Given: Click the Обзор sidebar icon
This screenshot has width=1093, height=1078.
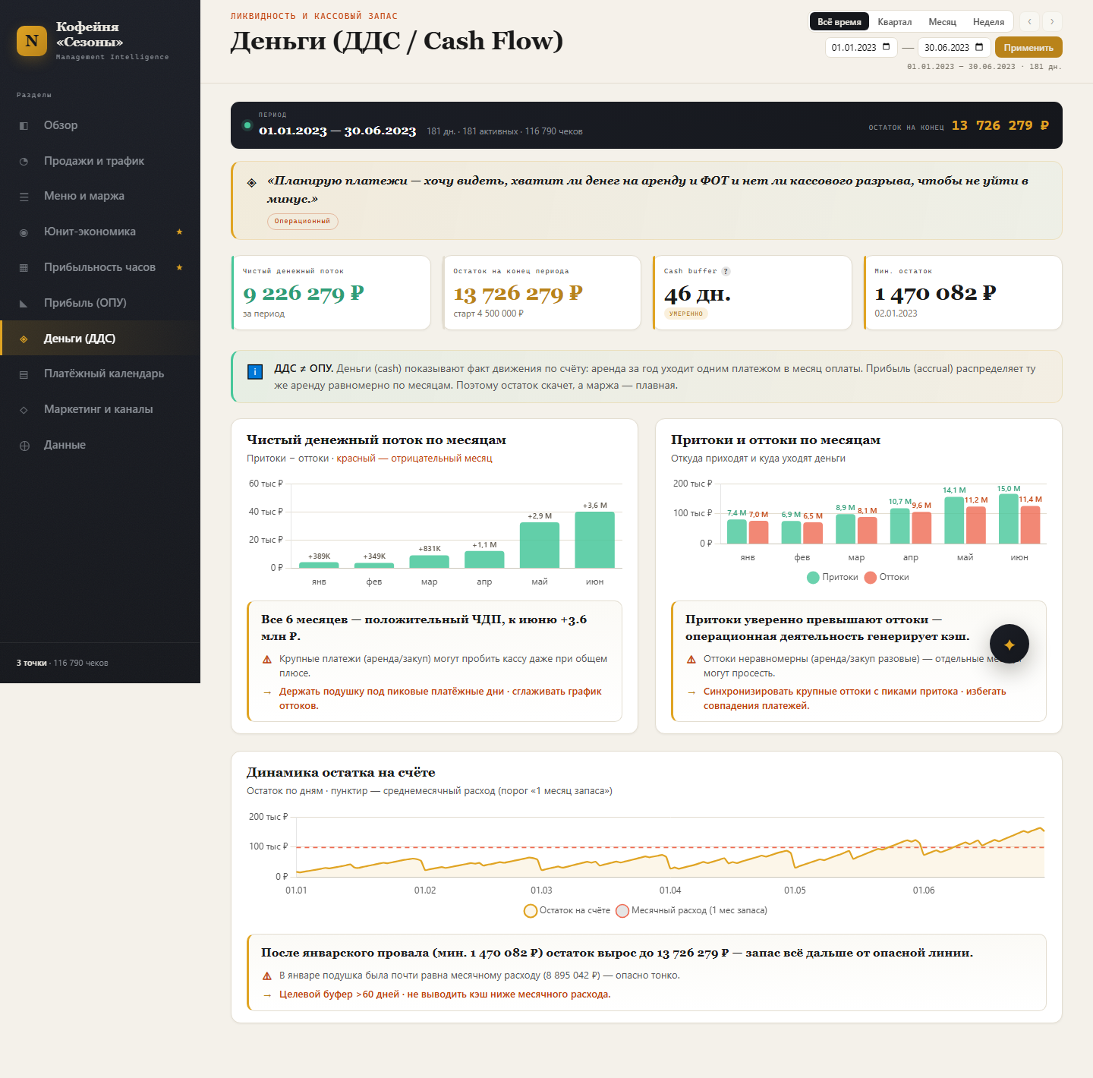Looking at the screenshot, I should pos(24,126).
